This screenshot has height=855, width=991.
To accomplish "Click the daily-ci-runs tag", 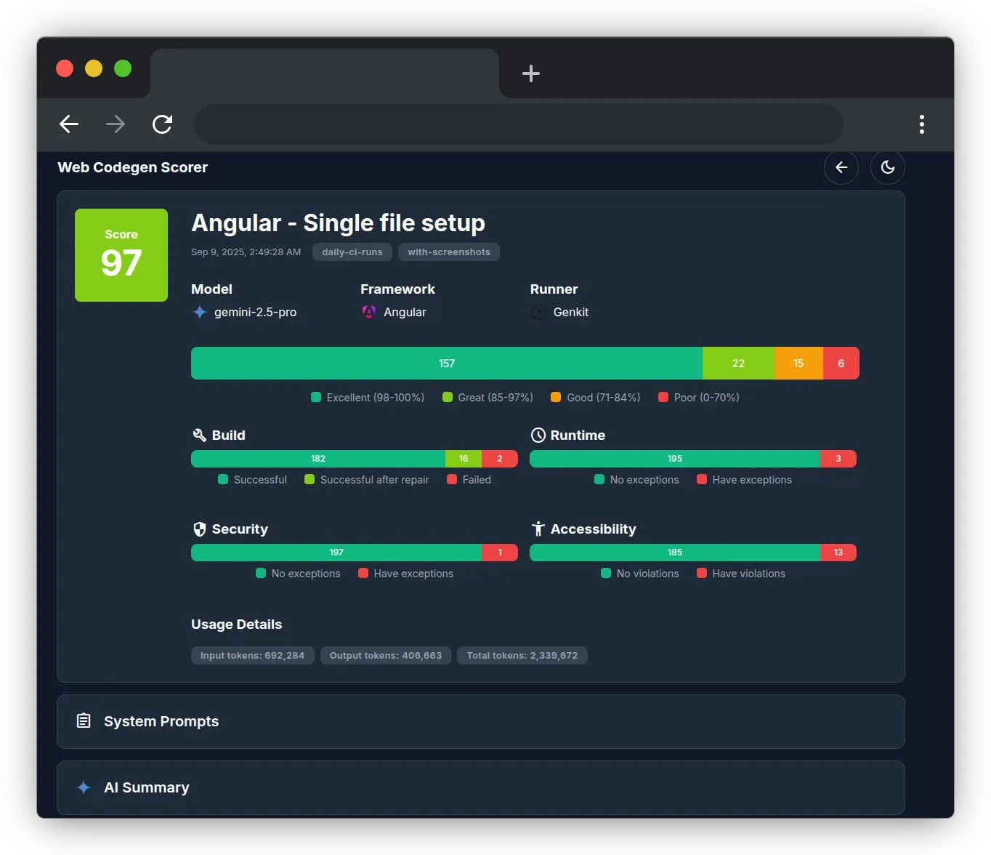I will (352, 252).
